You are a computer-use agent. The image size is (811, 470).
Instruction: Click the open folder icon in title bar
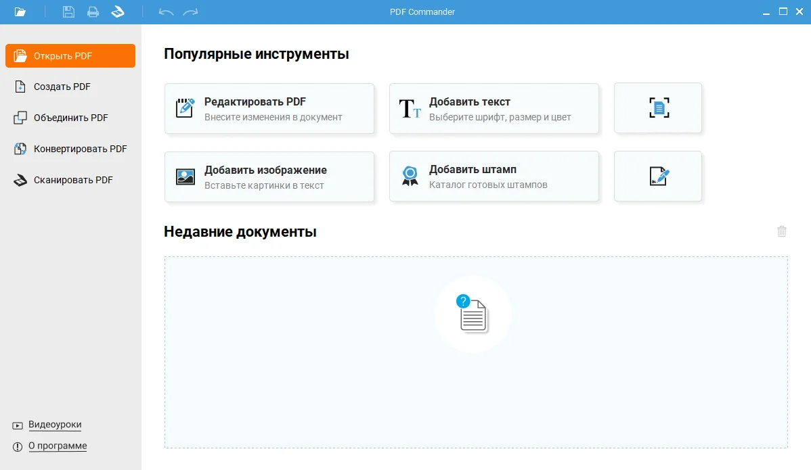(x=20, y=11)
